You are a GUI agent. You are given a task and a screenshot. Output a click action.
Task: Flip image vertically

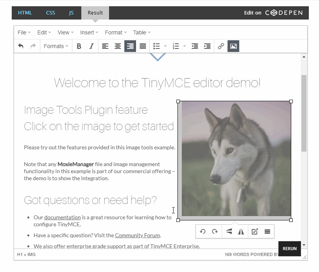click(x=229, y=231)
